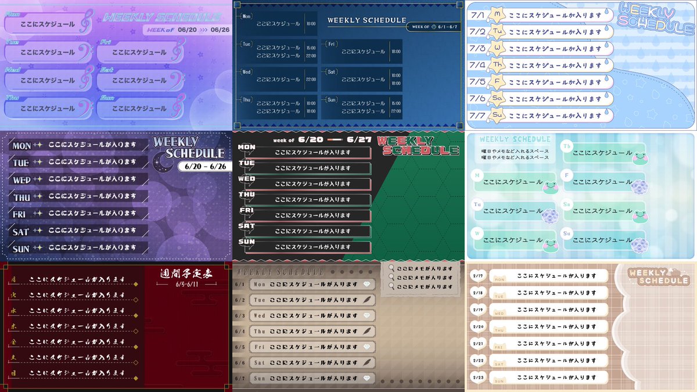Click the WED tab label beside 2/19
Viewport: 697px width, 392px height.
(500, 314)
